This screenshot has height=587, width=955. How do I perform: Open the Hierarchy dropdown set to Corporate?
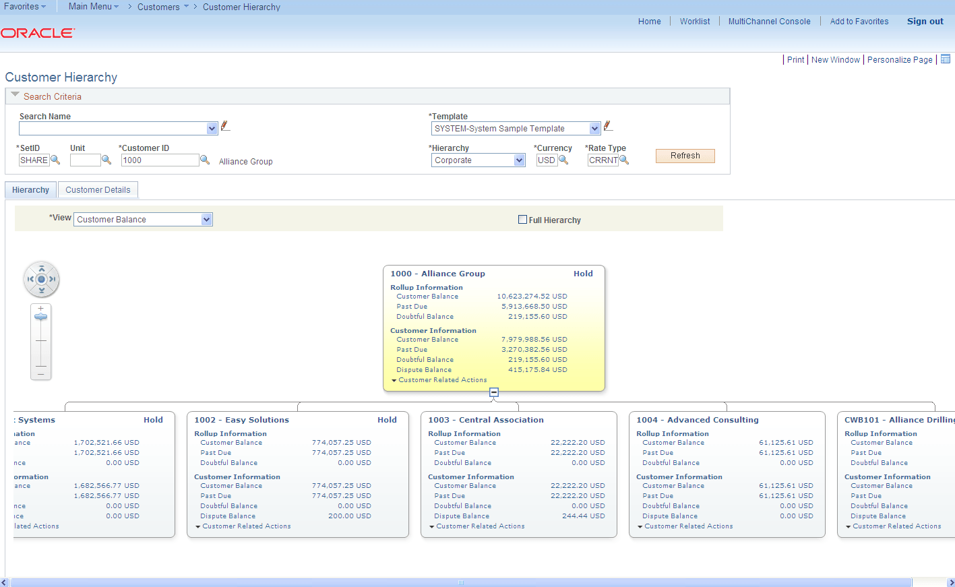pyautogui.click(x=519, y=160)
